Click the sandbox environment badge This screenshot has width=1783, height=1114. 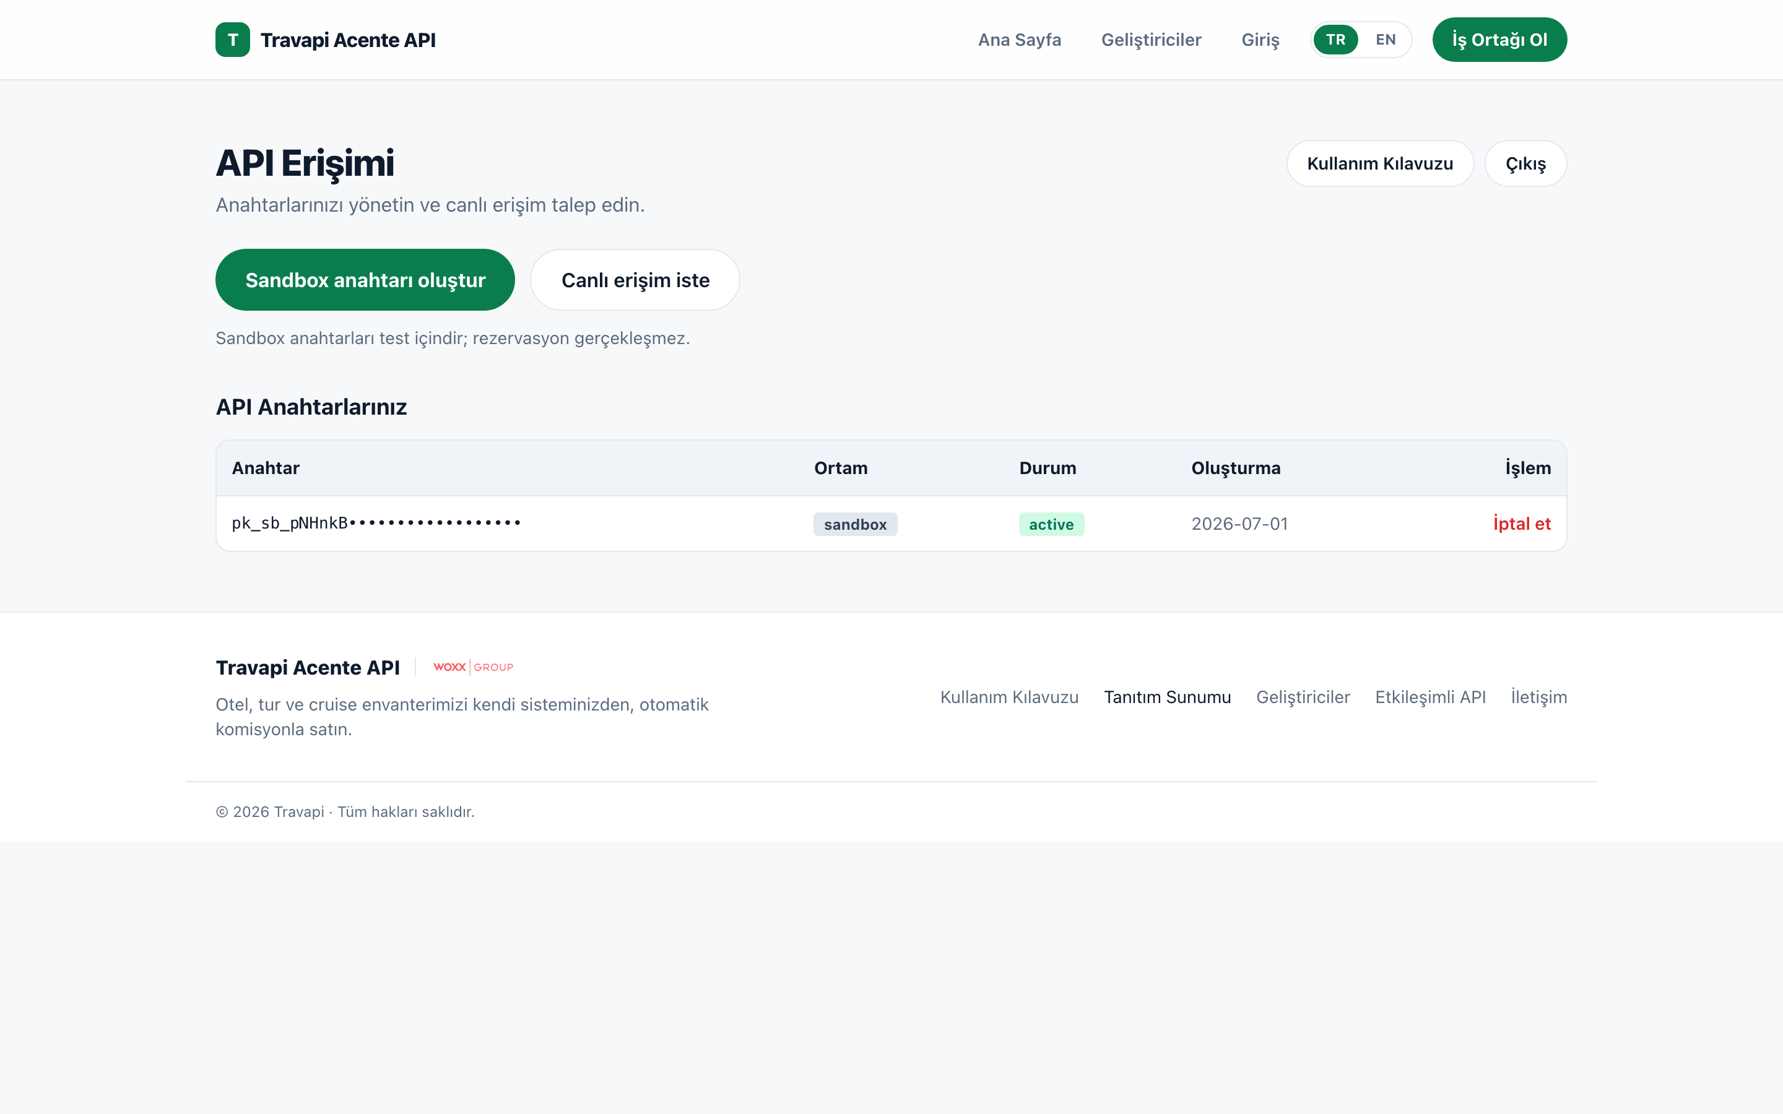854,524
